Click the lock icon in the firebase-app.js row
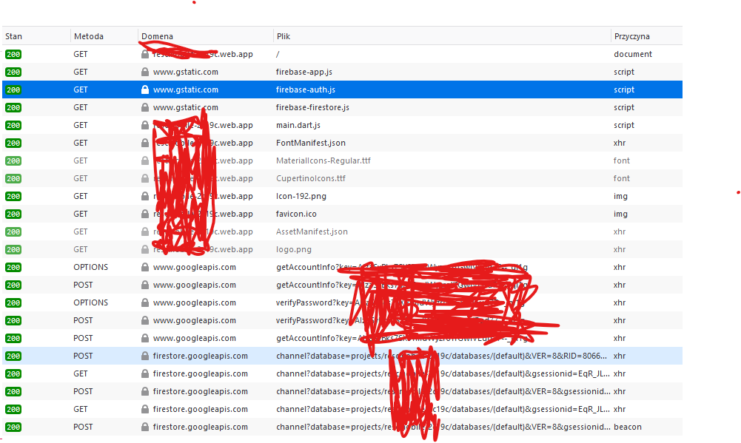This screenshot has height=443, width=741. tap(145, 72)
